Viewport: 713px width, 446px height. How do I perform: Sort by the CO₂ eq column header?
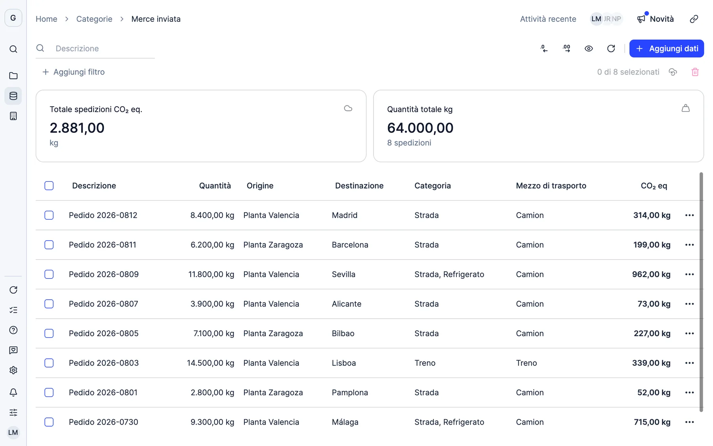click(654, 186)
